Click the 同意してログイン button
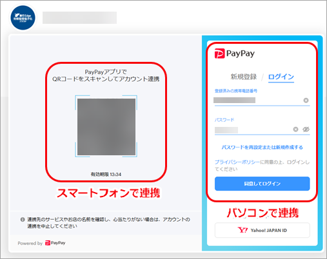The height and width of the screenshot is (259, 327). click(x=262, y=184)
